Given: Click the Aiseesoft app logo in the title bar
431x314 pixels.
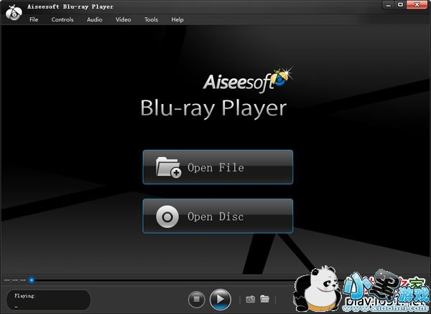Looking at the screenshot, I should [14, 13].
